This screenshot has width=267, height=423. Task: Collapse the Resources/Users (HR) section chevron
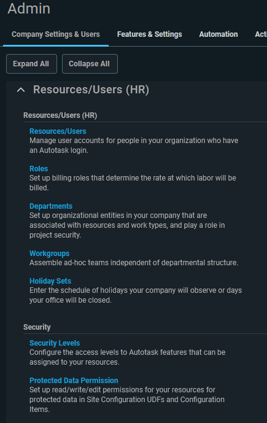coord(21,90)
